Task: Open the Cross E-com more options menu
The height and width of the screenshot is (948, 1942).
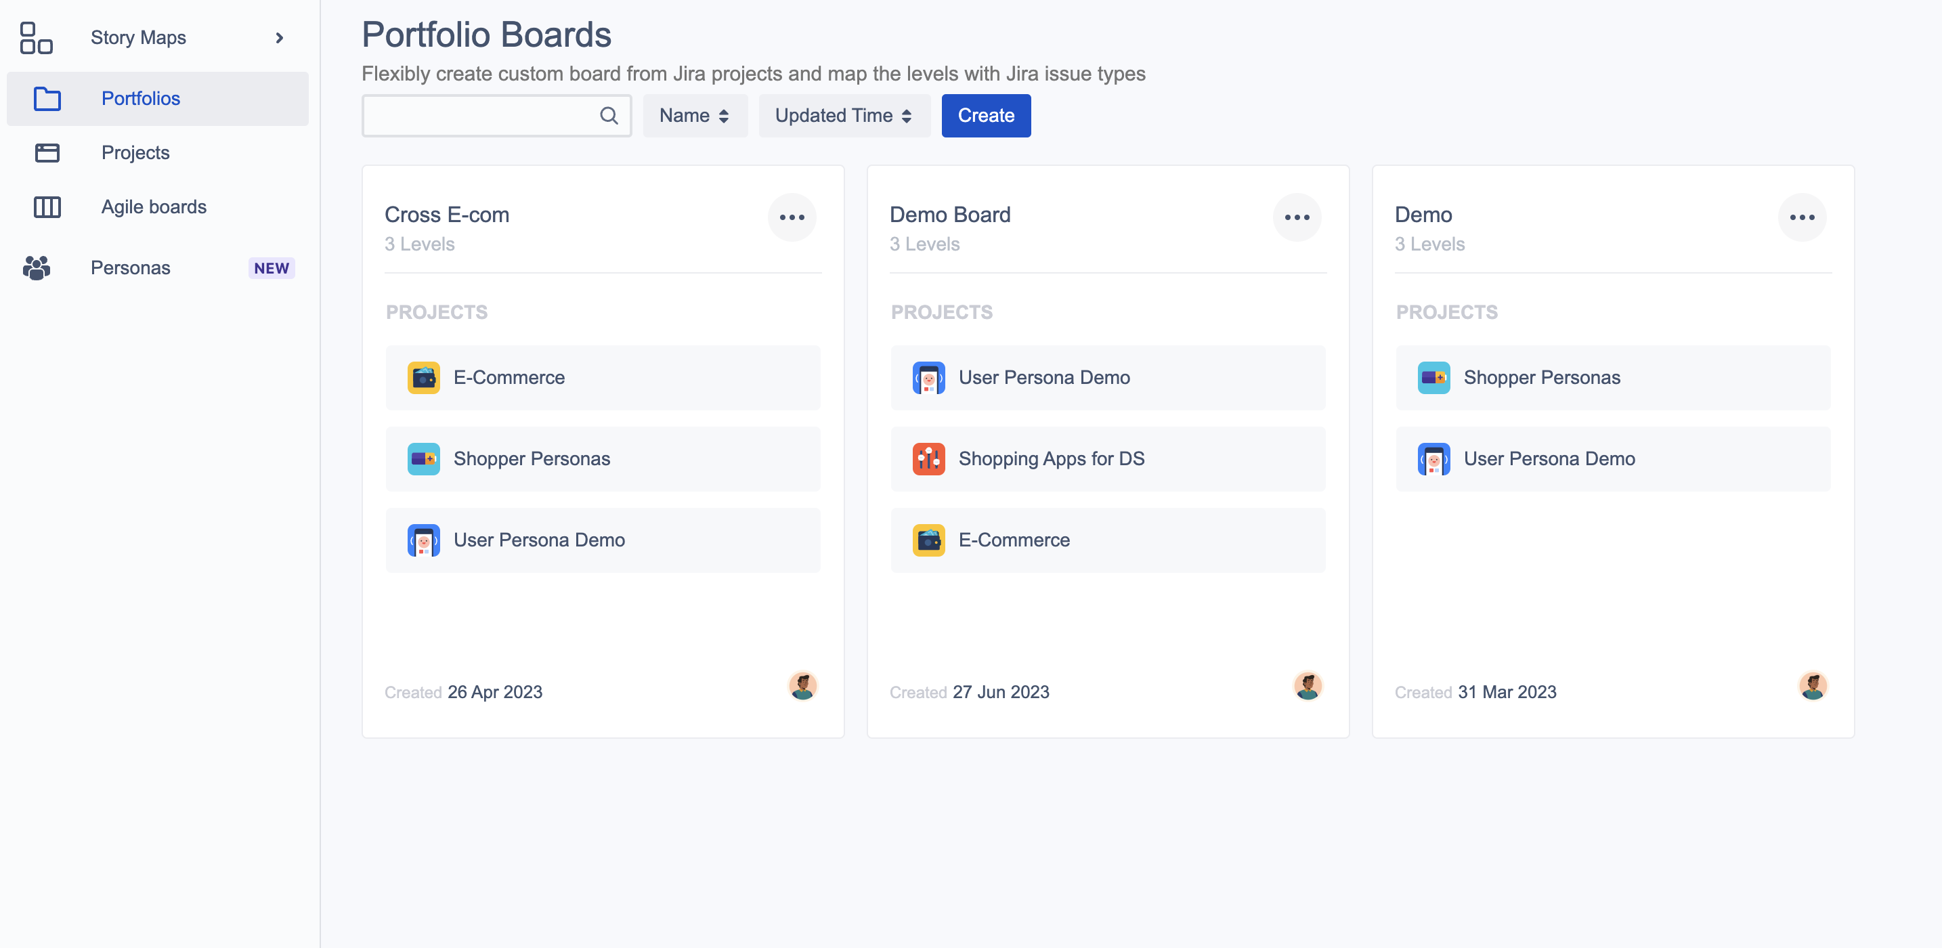Action: (792, 217)
